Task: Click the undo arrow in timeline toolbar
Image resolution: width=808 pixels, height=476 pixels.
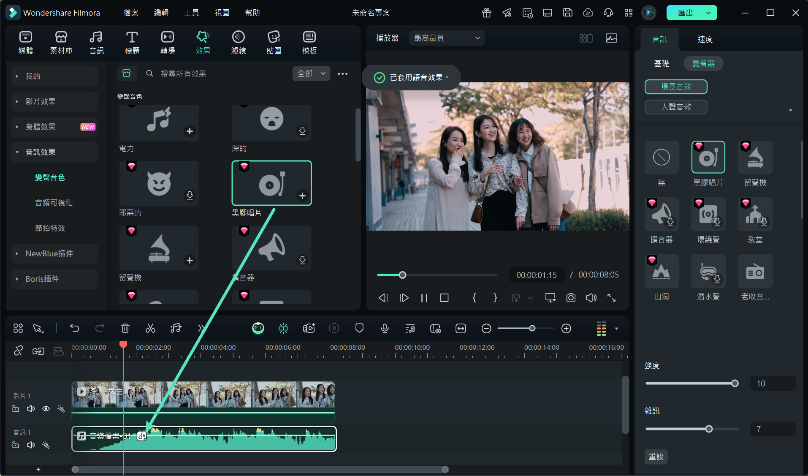Action: [75, 328]
